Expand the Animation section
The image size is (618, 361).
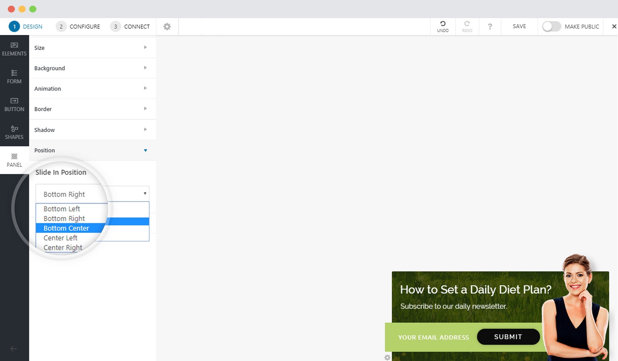92,88
